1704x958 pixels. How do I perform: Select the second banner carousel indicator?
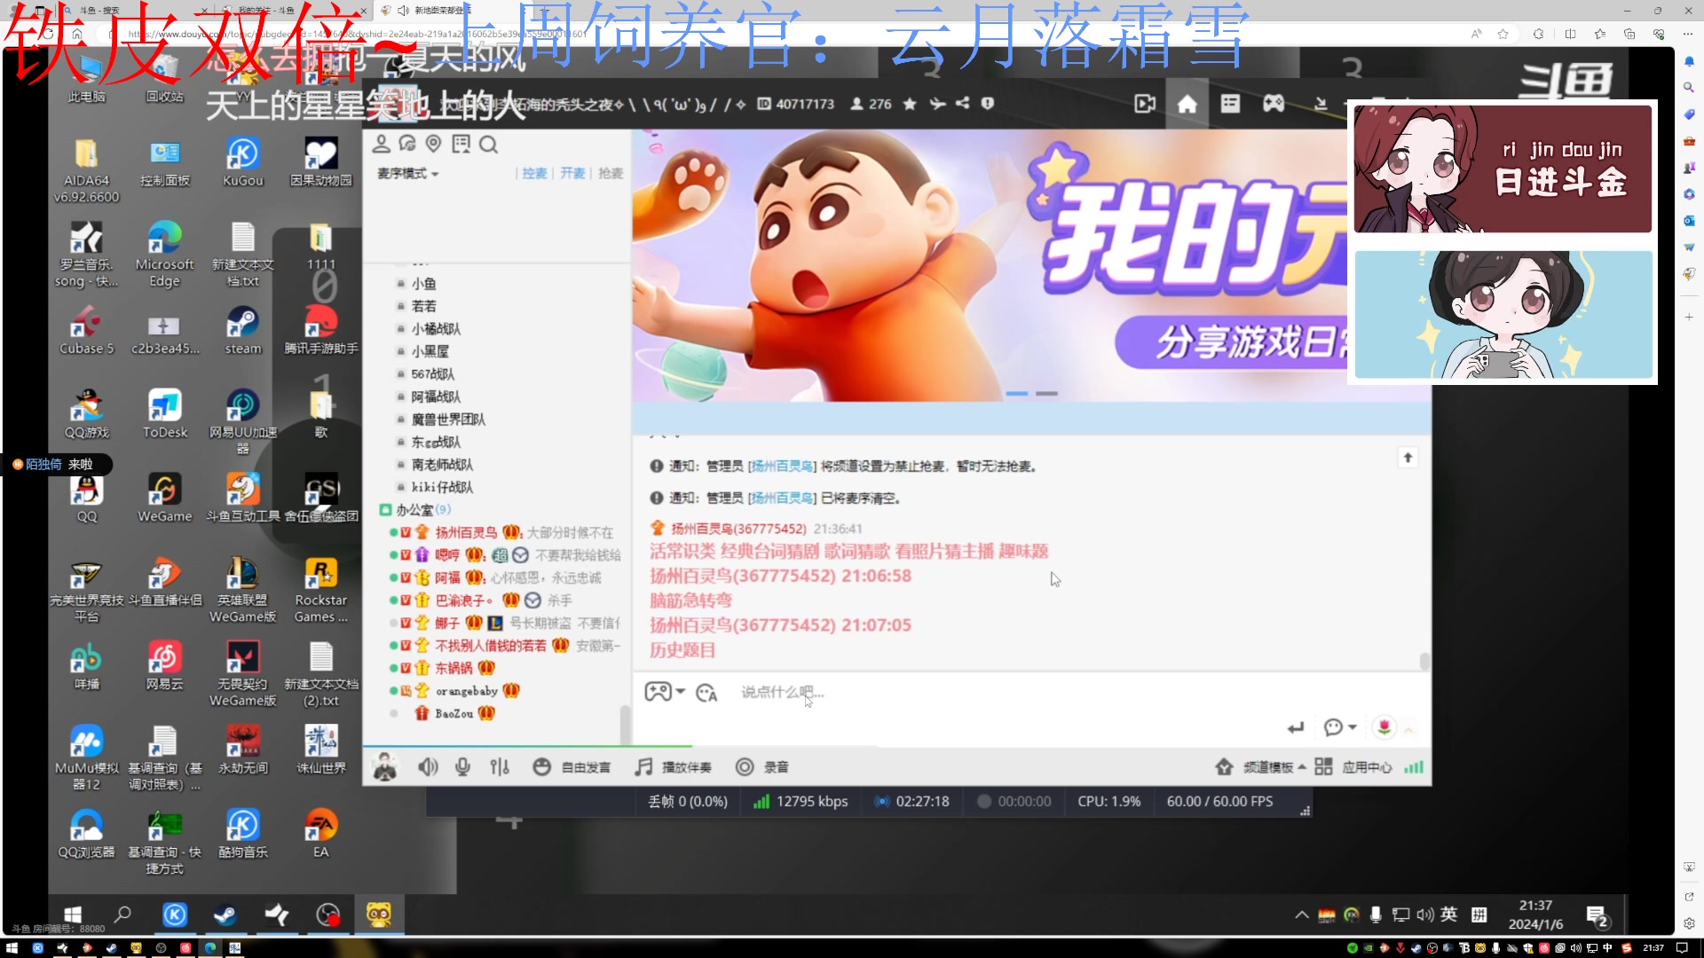point(1047,393)
